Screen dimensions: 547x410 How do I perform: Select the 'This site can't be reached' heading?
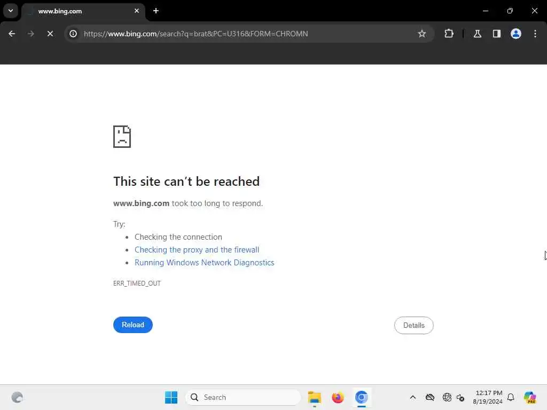pos(186,182)
